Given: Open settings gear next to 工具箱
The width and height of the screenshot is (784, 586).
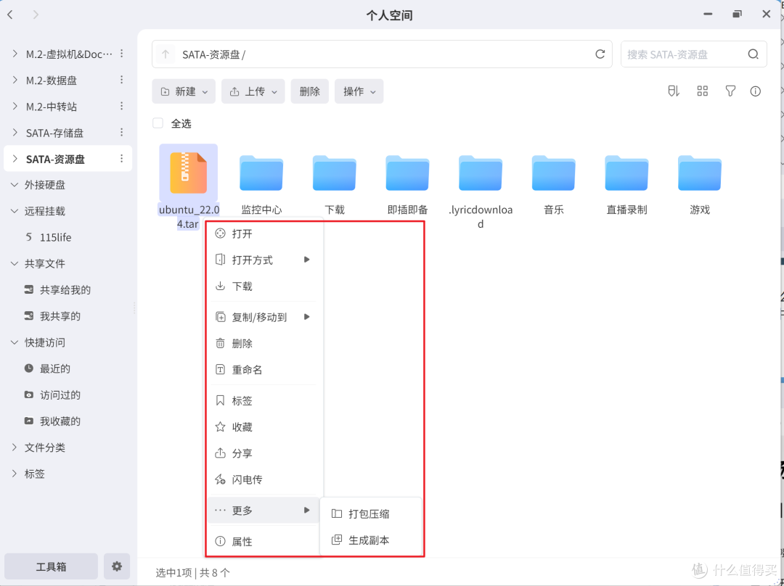Looking at the screenshot, I should point(116,566).
